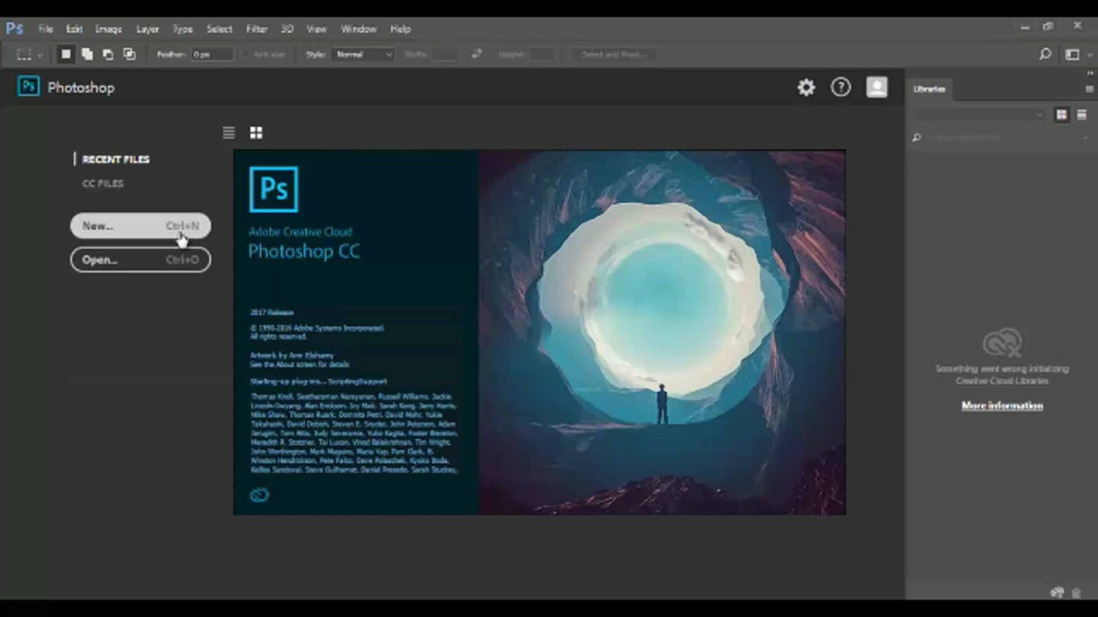The image size is (1098, 617).
Task: Open the library selection dropdown
Action: (x=979, y=114)
